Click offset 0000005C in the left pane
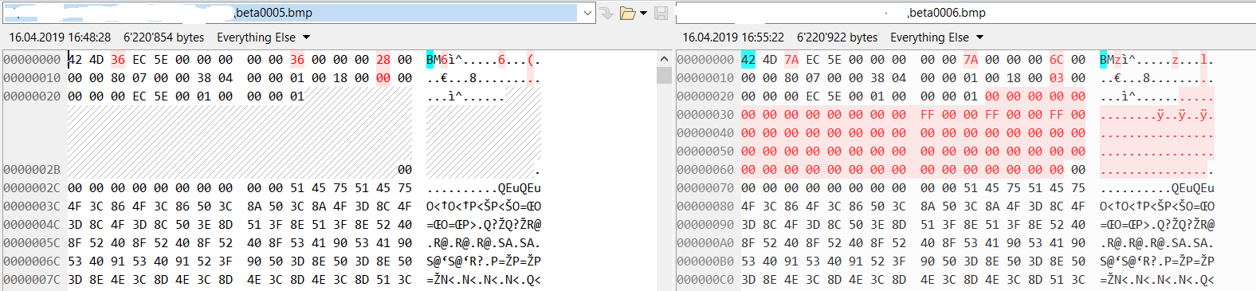The width and height of the screenshot is (1256, 291). [x=32, y=243]
